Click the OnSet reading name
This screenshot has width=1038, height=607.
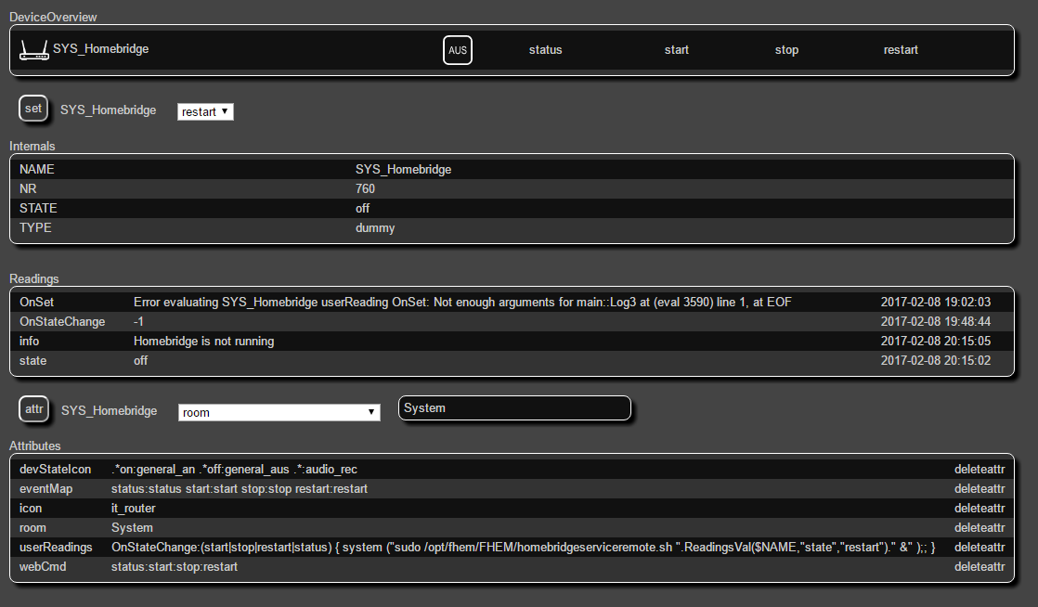coord(36,302)
